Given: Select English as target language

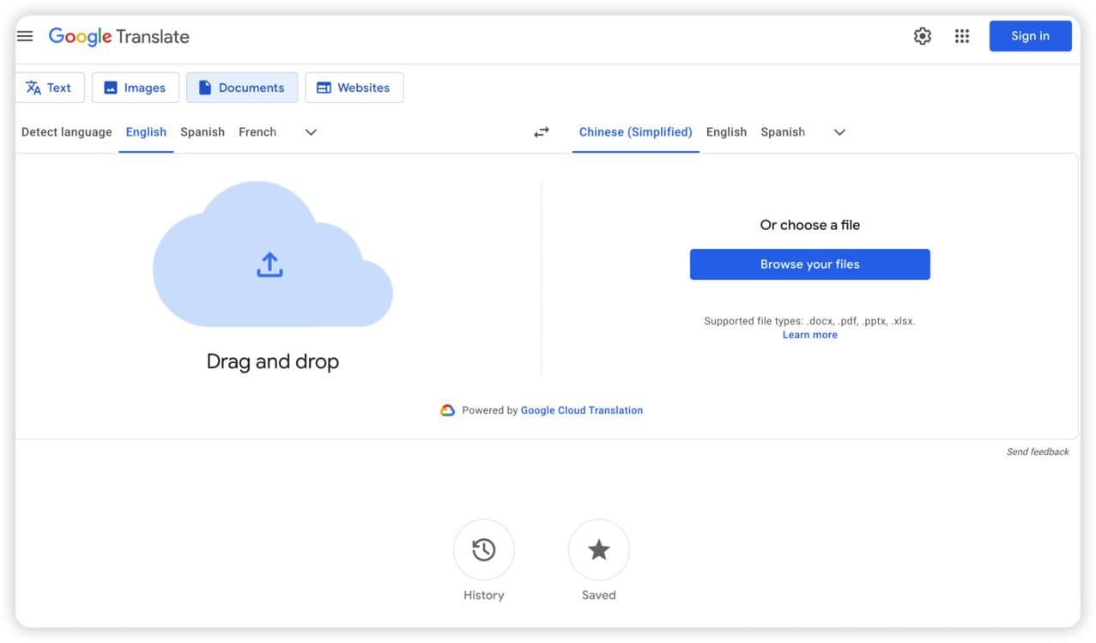Looking at the screenshot, I should tap(726, 132).
